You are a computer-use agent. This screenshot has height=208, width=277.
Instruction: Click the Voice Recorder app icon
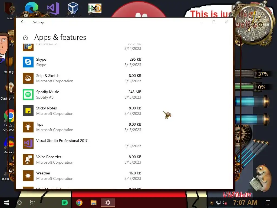28,160
